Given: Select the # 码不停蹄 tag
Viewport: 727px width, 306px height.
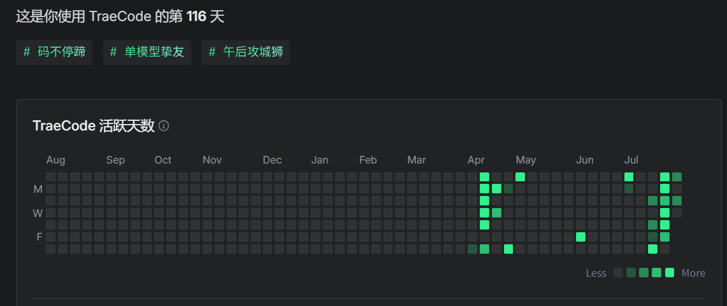Looking at the screenshot, I should [54, 52].
